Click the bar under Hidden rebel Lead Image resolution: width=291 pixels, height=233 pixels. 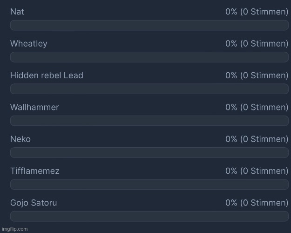click(149, 89)
